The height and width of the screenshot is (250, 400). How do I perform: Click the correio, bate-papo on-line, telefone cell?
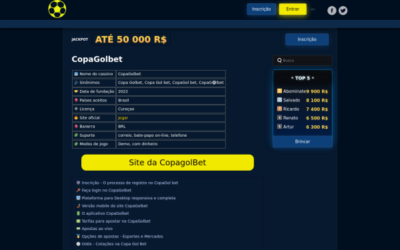(171, 135)
